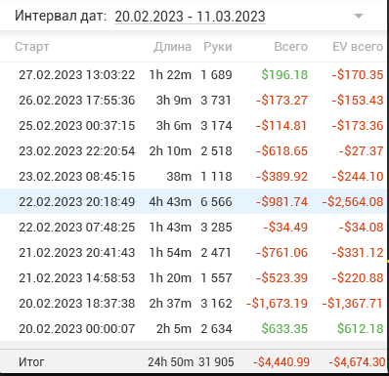Sort by the Всего column header

pos(291,47)
